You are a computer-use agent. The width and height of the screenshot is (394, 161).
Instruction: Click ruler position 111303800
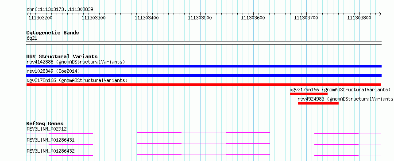[x=359, y=18]
